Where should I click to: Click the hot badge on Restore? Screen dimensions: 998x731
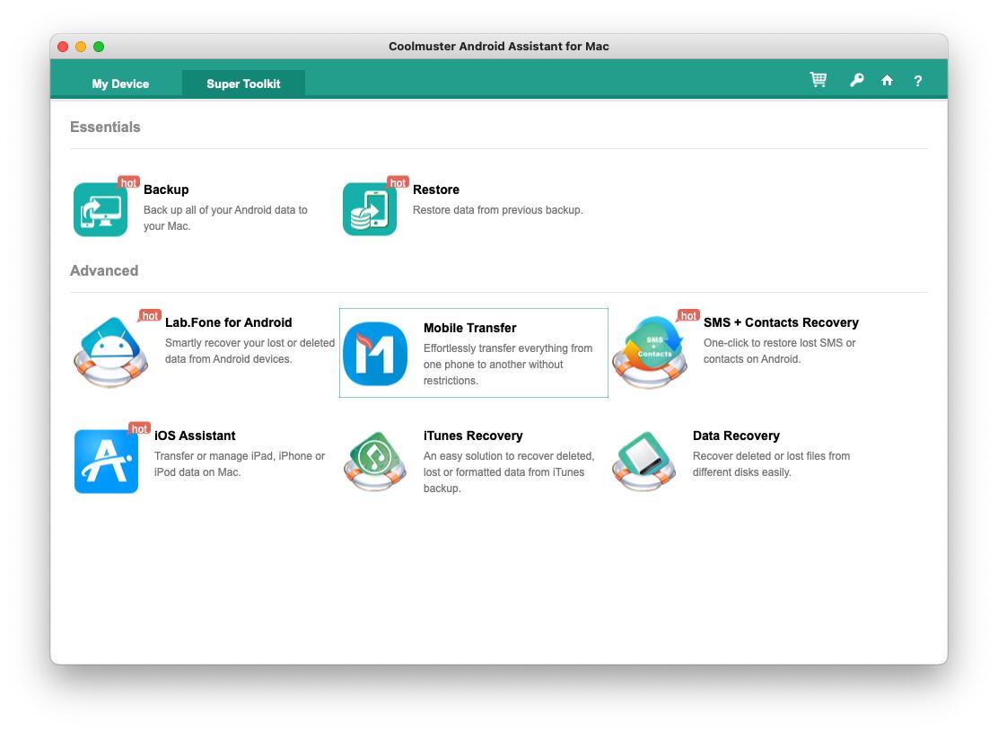click(x=398, y=183)
